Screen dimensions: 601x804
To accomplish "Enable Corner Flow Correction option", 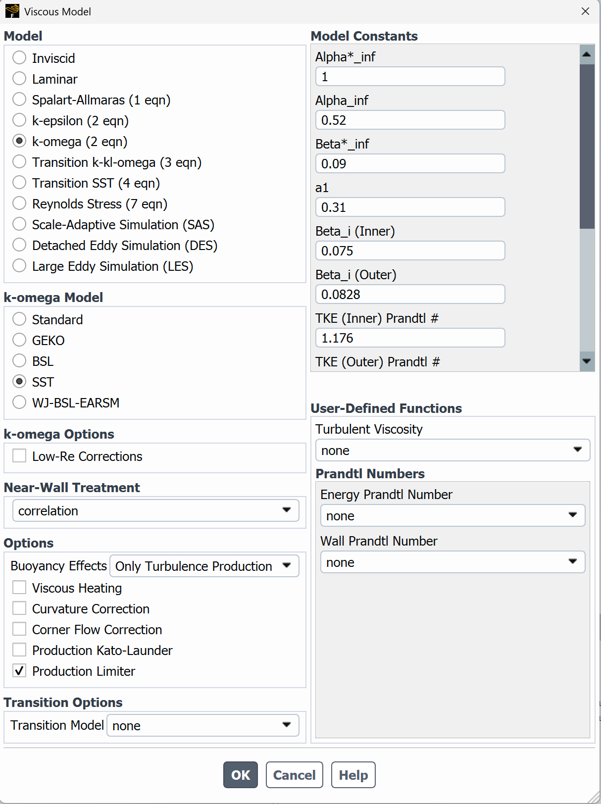I will (x=19, y=629).
